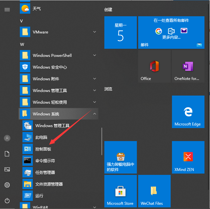Viewport: 210px width, 209px height.
Task: Launch the Microsoft Edge tile
Action: point(188,112)
